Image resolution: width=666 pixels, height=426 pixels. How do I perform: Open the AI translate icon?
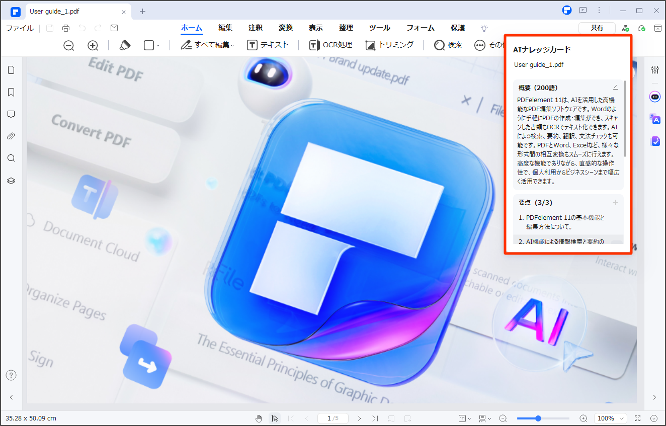point(654,119)
